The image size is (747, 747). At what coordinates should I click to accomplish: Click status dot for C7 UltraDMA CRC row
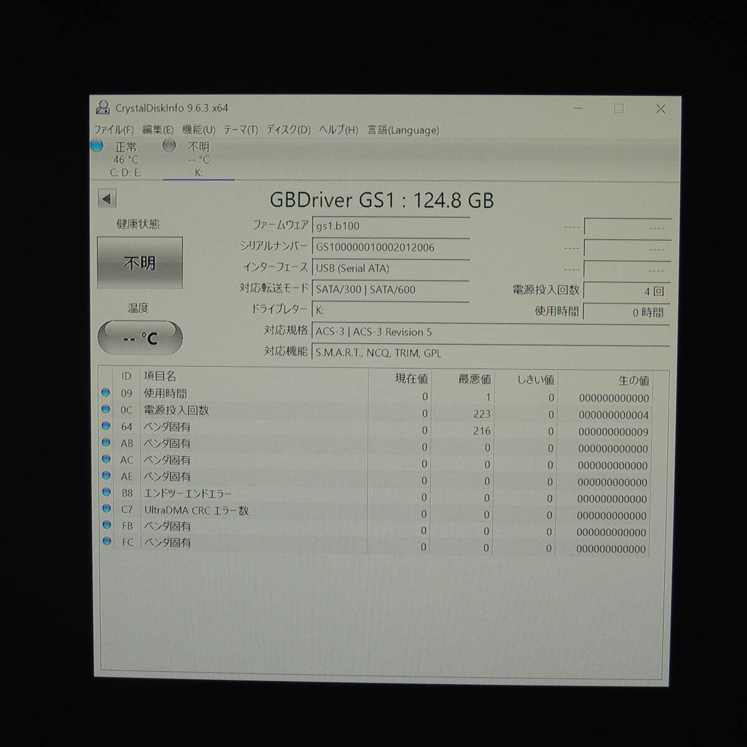pos(106,509)
